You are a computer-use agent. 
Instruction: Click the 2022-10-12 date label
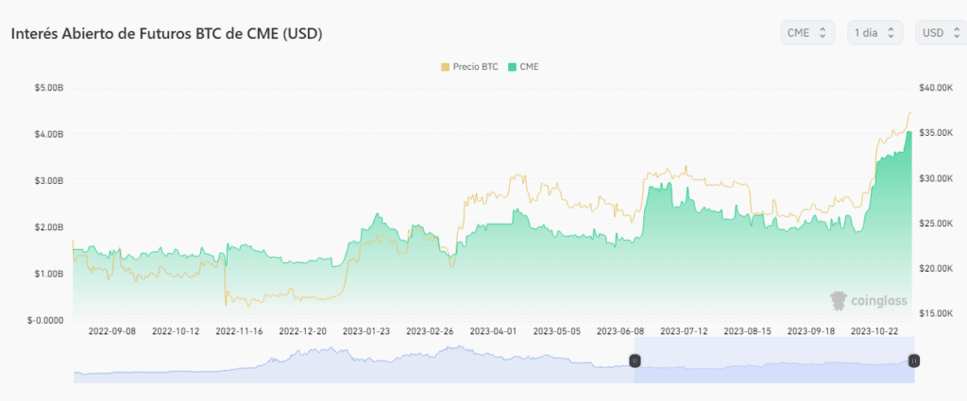[176, 331]
